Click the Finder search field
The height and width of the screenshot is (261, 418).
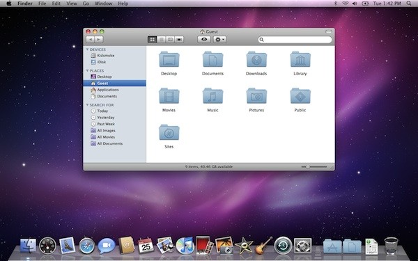pos(295,40)
